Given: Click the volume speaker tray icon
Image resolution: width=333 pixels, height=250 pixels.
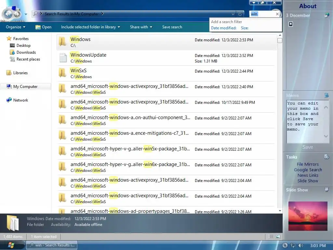Looking at the screenshot, I should click(x=300, y=245).
